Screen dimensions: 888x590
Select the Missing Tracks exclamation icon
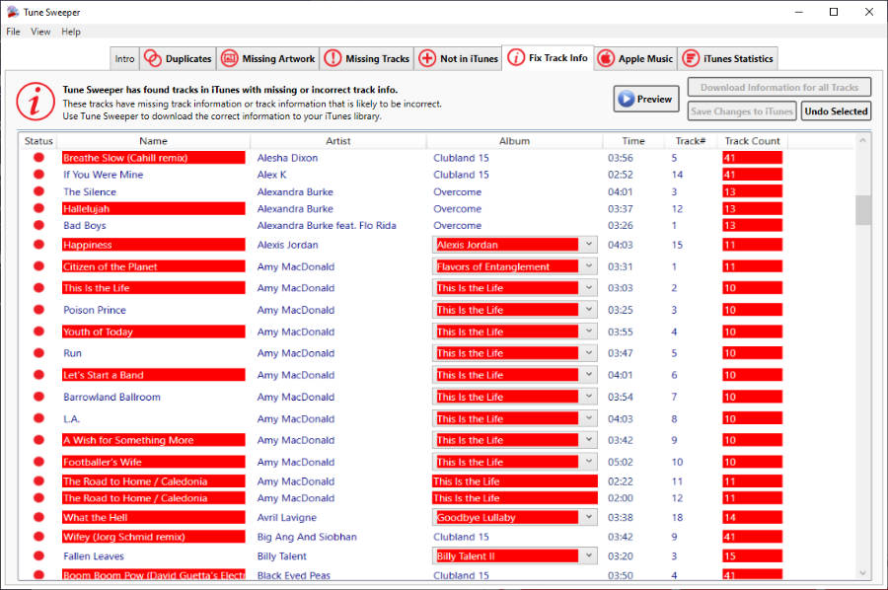(333, 58)
